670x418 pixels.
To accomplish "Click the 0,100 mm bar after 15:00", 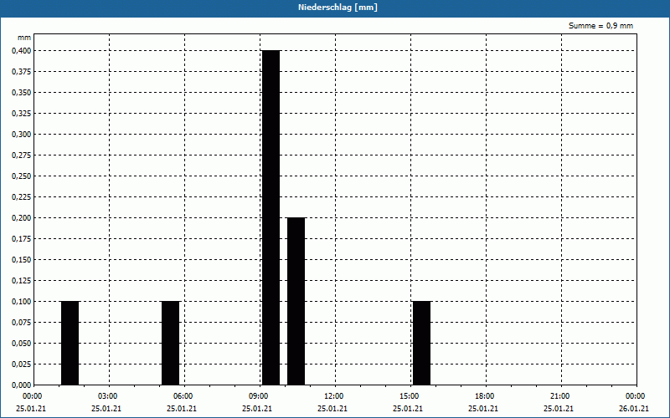I will point(422,343).
